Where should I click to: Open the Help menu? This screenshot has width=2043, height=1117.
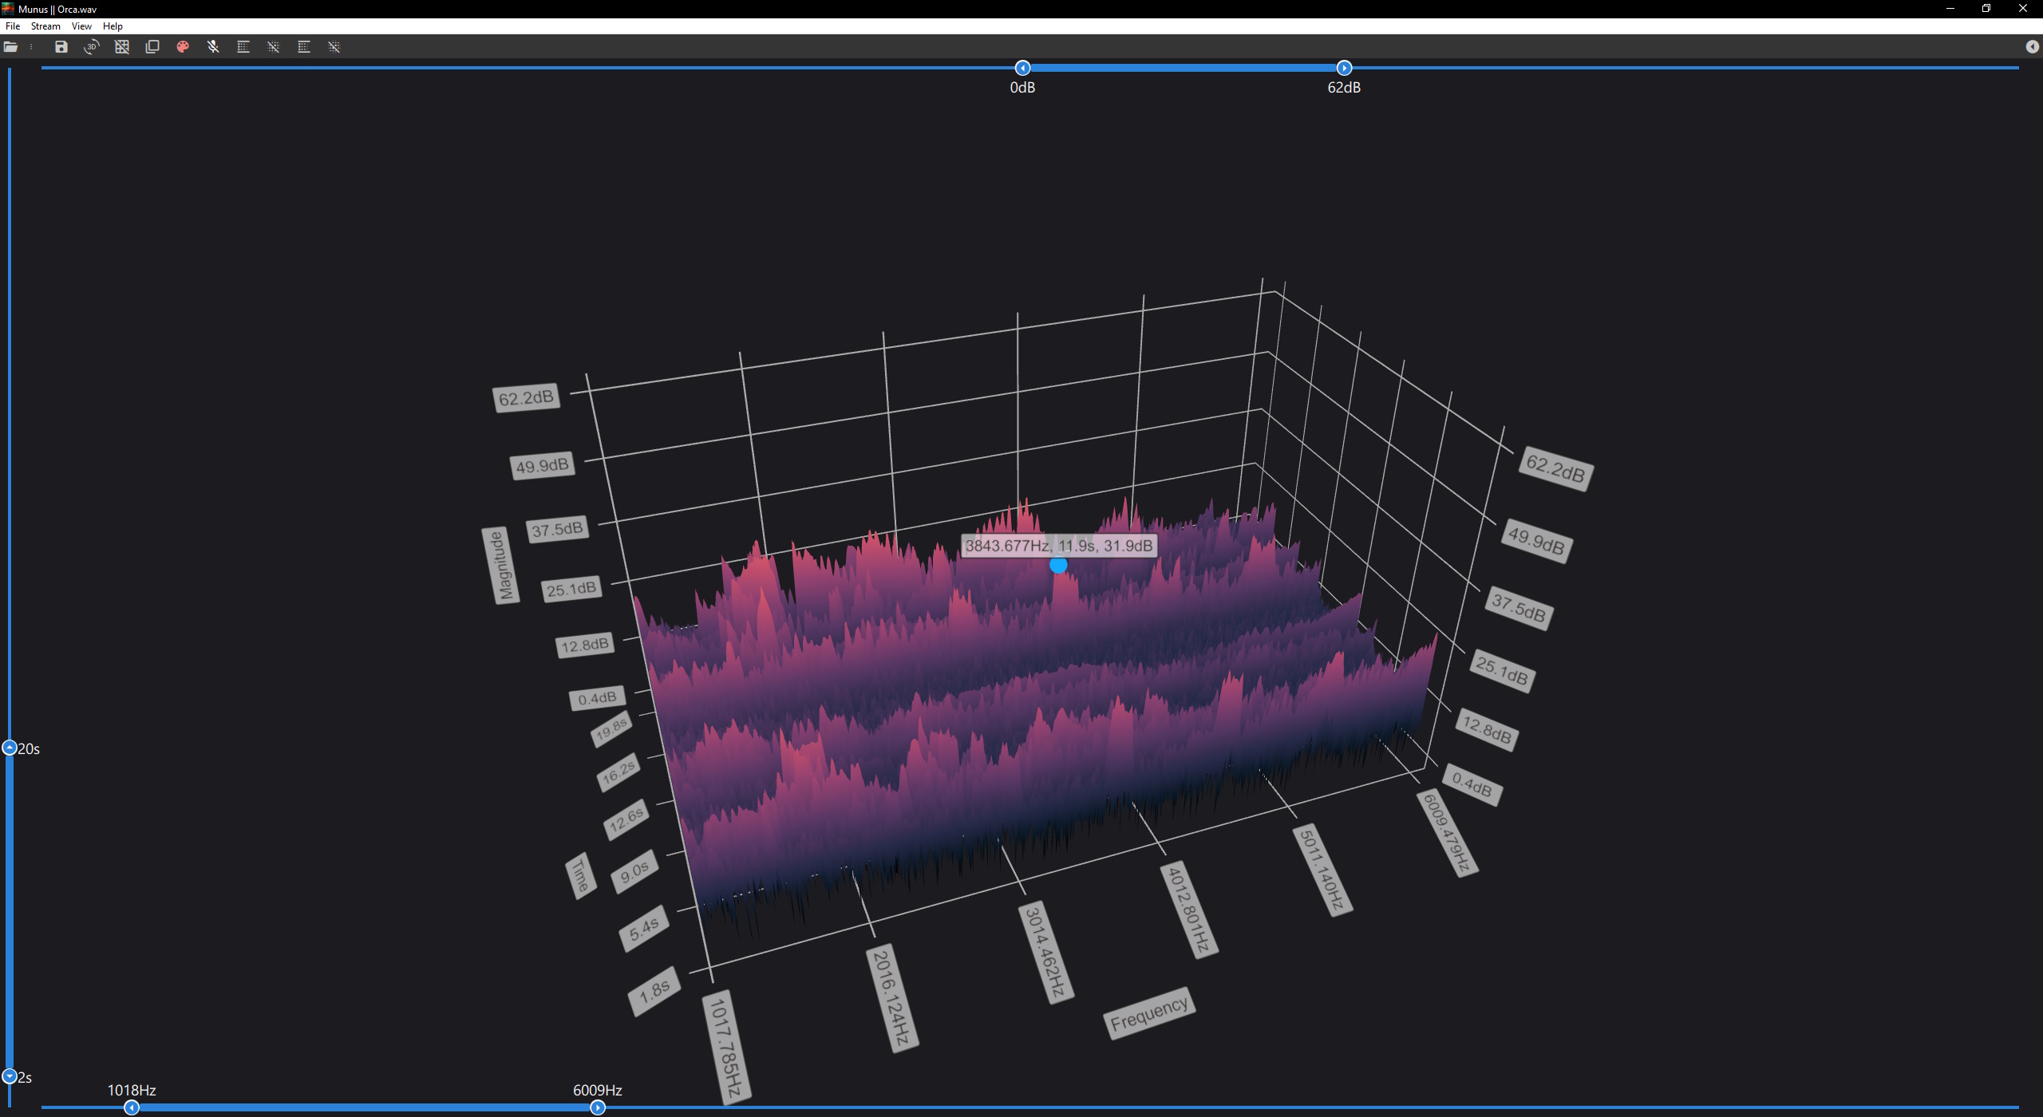tap(113, 26)
